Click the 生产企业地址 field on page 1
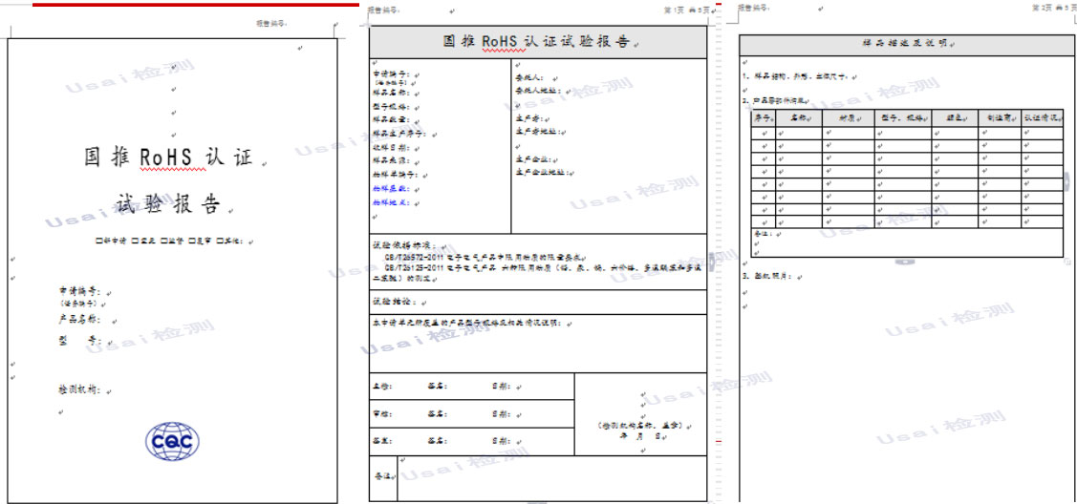The width and height of the screenshot is (1077, 504). click(544, 172)
